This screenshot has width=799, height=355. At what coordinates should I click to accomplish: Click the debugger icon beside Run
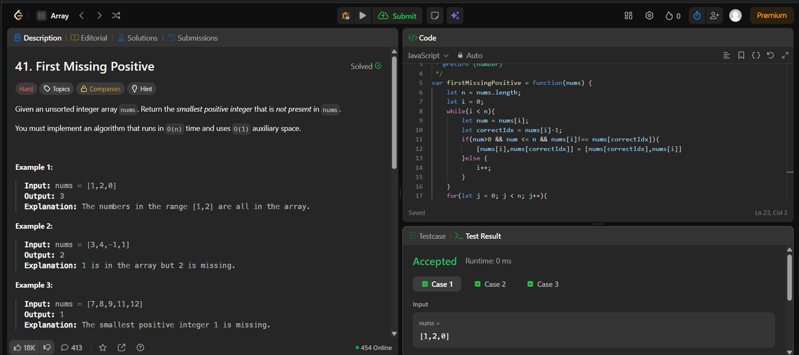345,15
